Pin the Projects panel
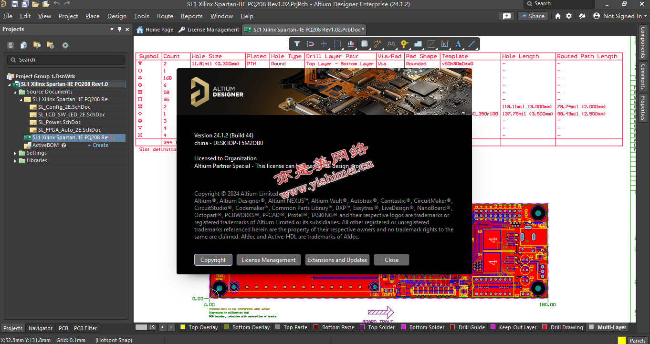The width and height of the screenshot is (650, 344). click(x=120, y=29)
